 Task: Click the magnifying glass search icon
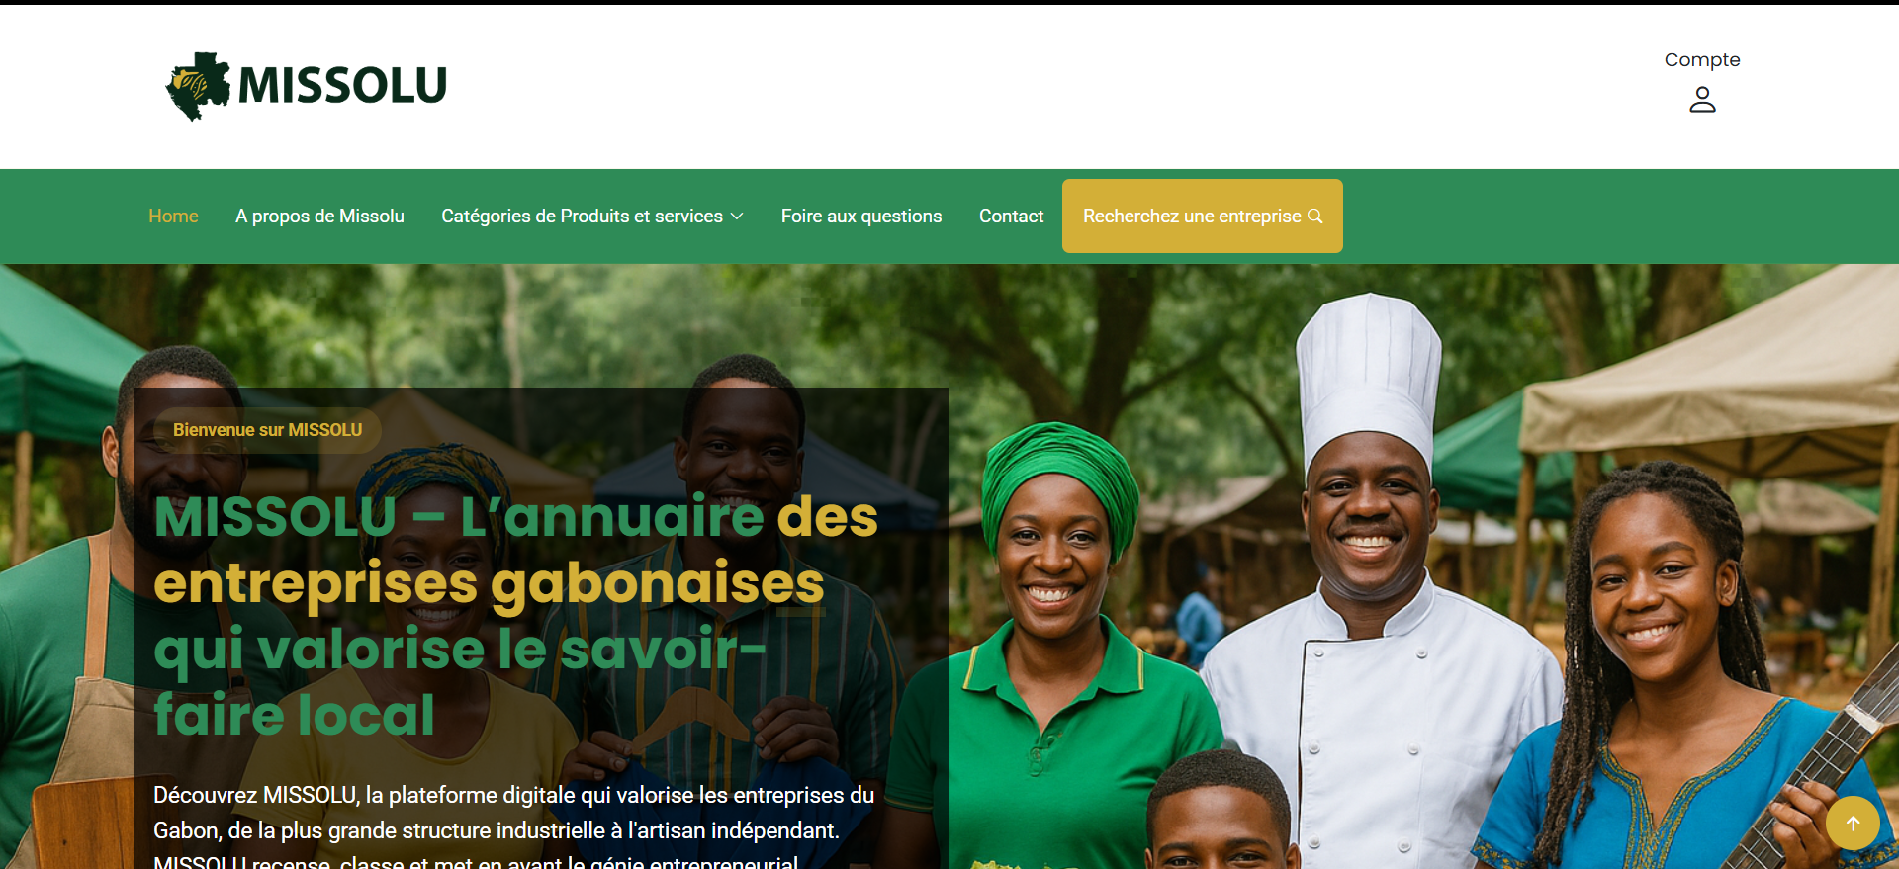coord(1315,216)
